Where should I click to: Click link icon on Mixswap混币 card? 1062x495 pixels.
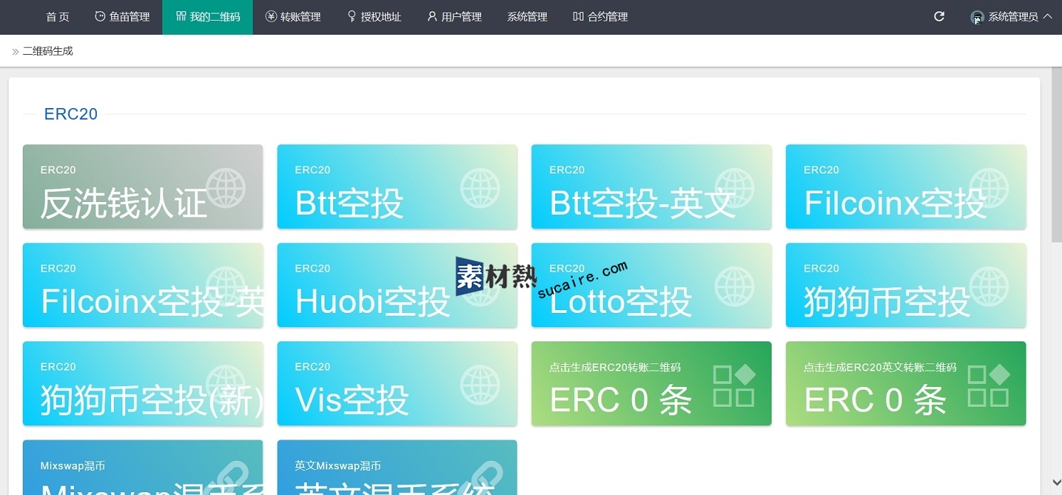(226, 479)
